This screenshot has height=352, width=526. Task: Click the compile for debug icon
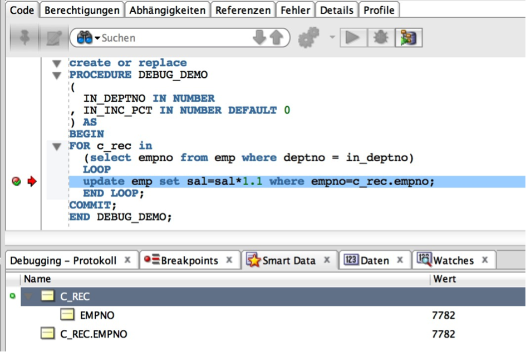tap(408, 37)
